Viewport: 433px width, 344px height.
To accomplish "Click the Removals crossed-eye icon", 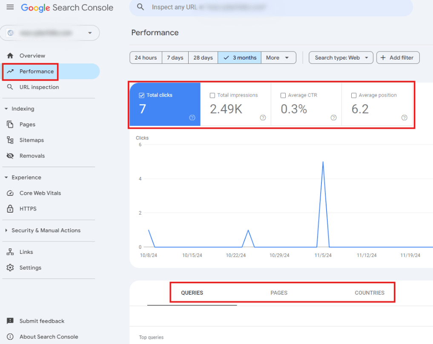I will coord(10,156).
